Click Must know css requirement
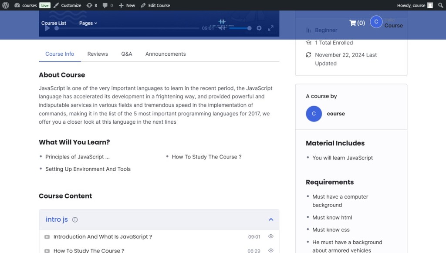Screen dimensions: 446x253 click(331, 229)
